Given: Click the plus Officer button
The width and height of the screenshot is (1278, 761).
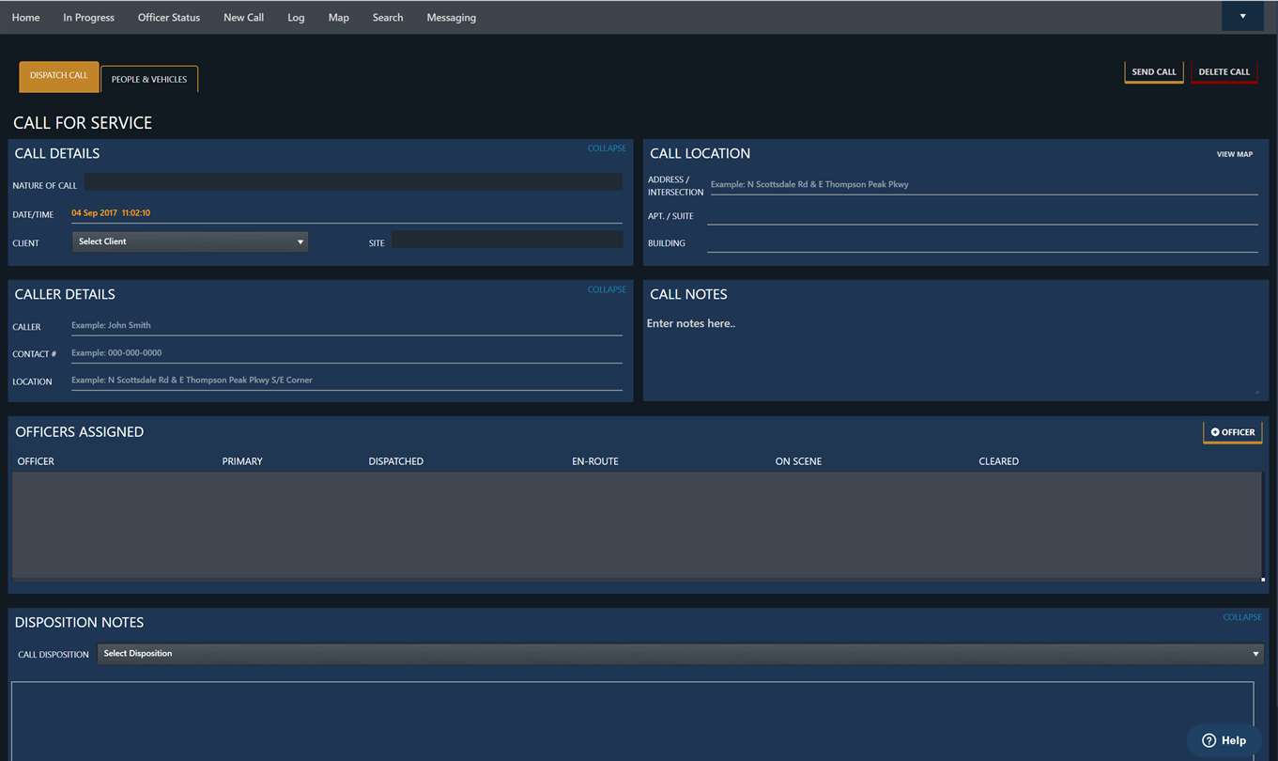Looking at the screenshot, I should point(1232,432).
